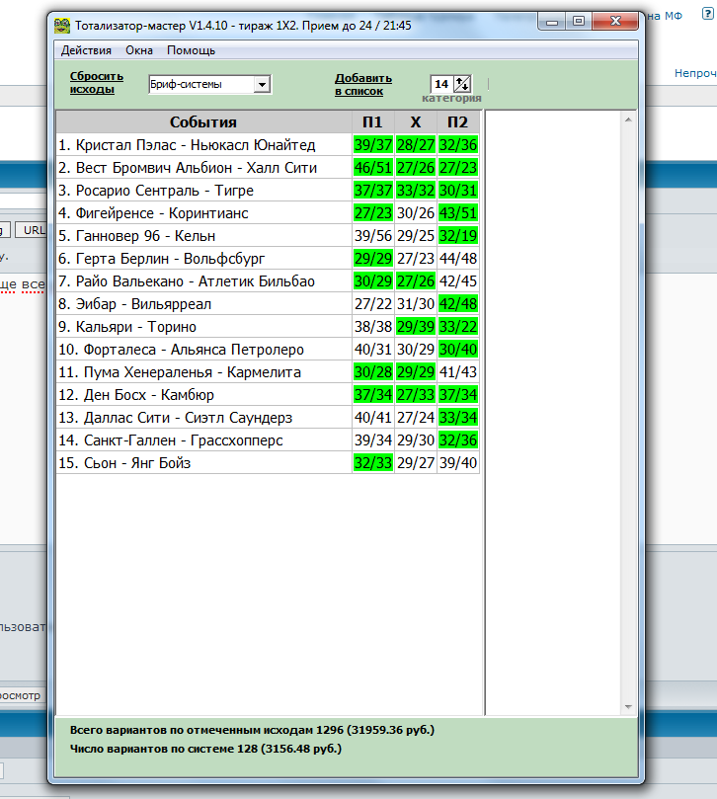Toggle П2 outcome 30/40 for Форталеса match
Viewport: 717px width, 799px height.
point(458,350)
